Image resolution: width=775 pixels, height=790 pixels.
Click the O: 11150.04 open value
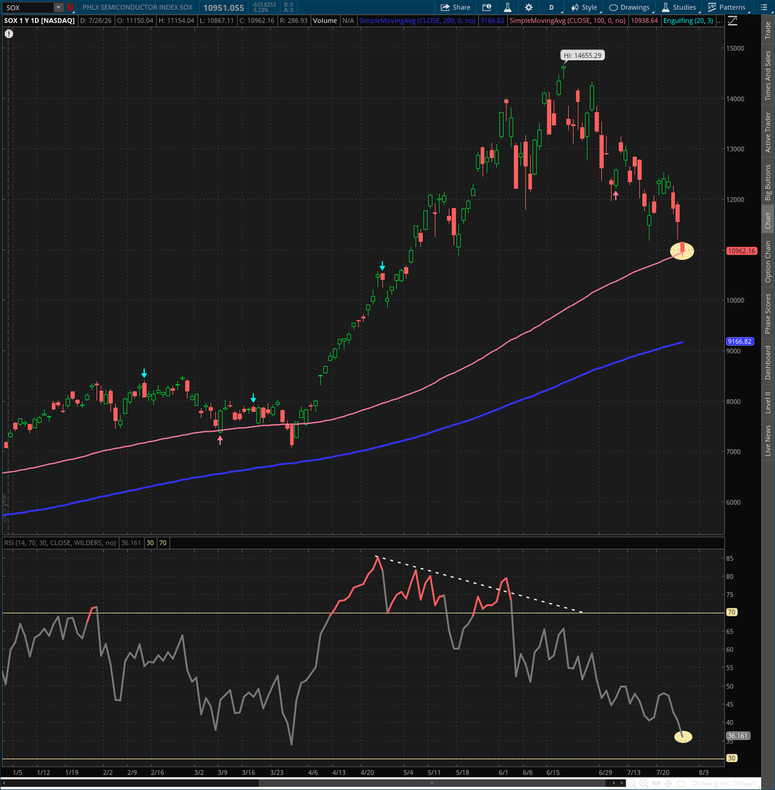[135, 21]
